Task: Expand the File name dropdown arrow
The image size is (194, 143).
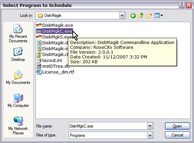Action: coord(150,126)
